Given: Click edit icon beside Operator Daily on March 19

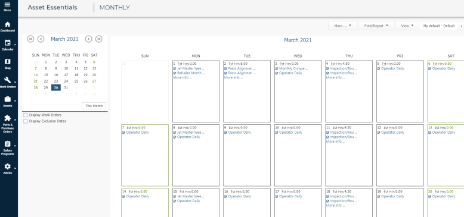Looking at the screenshot, I should pos(379,196).
